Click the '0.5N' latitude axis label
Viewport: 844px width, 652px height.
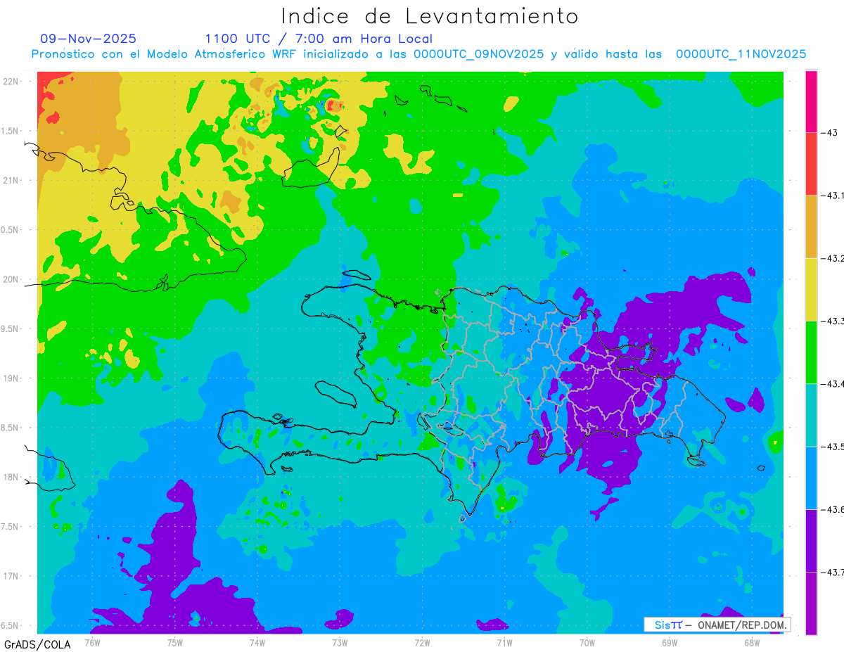coord(10,229)
